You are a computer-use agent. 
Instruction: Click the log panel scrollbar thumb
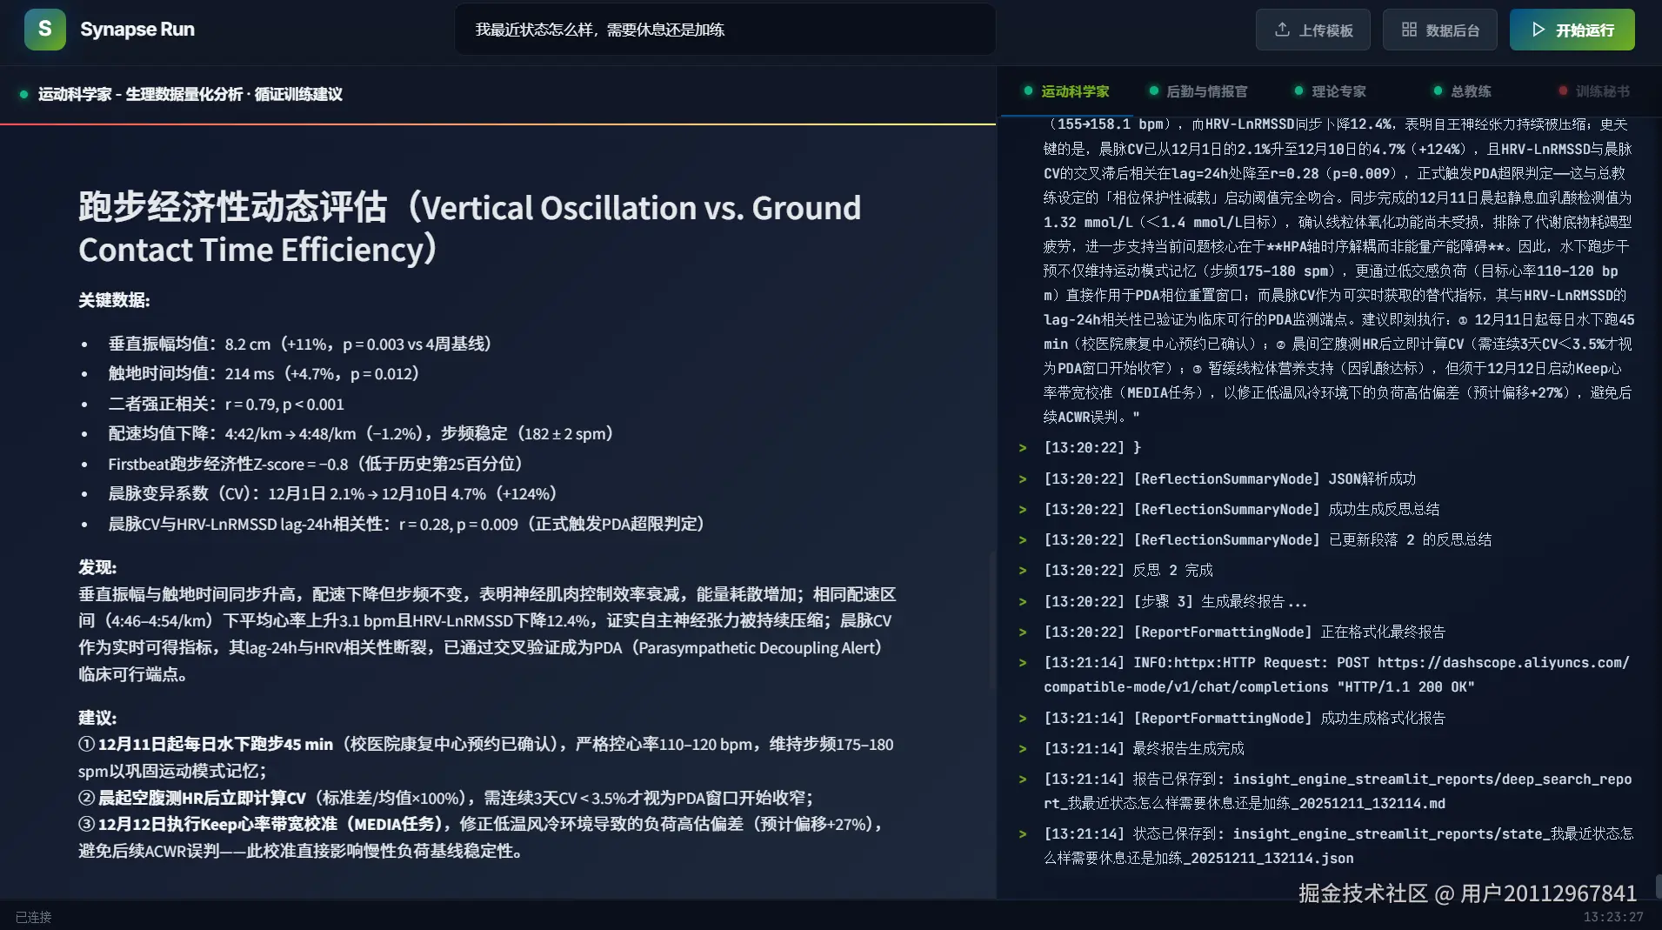tap(1658, 886)
